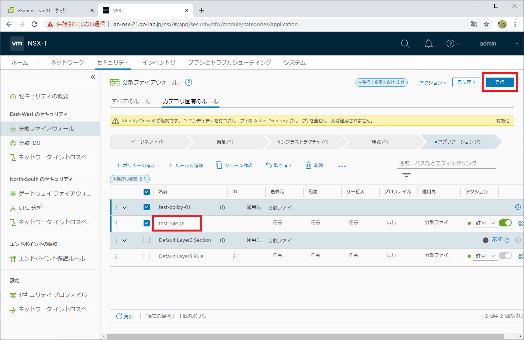
Task: Open settings gear for test-rule-01
Action: [x=520, y=223]
